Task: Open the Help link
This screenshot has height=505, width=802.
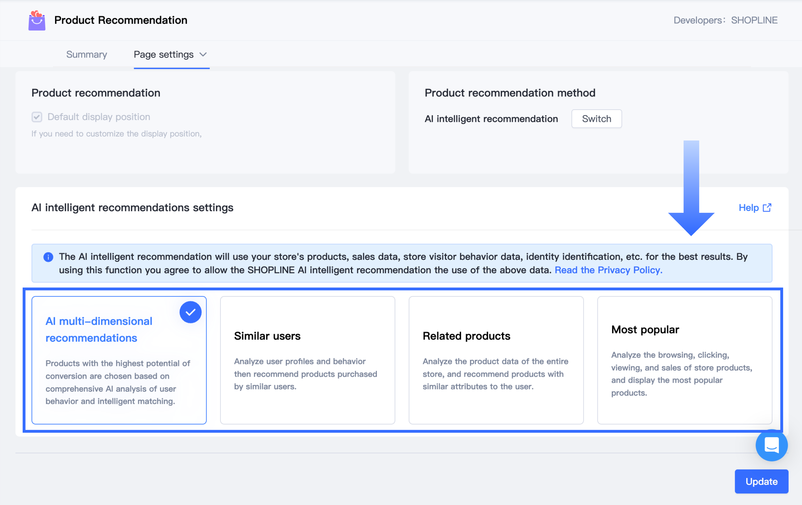Action: 749,208
